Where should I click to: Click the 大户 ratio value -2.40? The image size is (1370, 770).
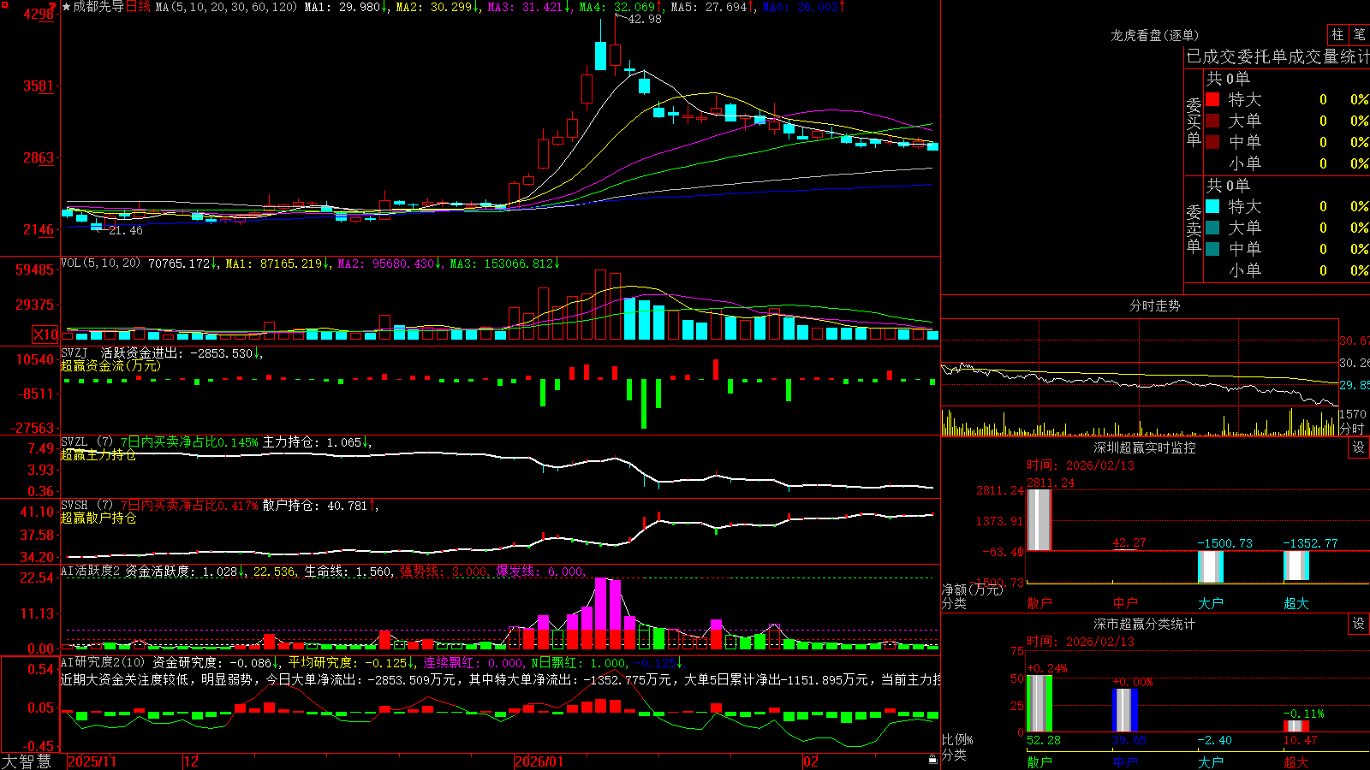[1214, 740]
